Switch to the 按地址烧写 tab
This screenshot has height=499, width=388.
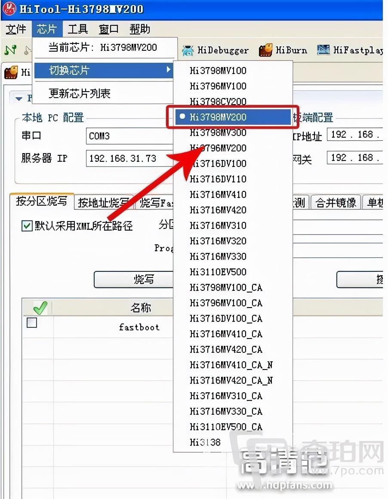pyautogui.click(x=103, y=203)
